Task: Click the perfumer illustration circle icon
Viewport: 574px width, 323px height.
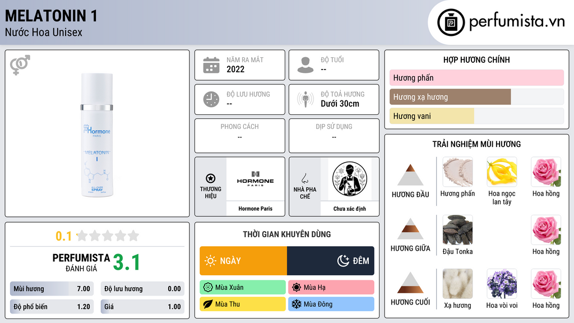Action: [x=350, y=179]
